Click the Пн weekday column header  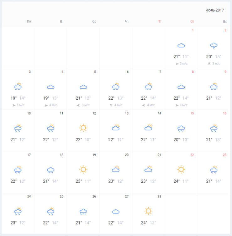click(x=29, y=22)
